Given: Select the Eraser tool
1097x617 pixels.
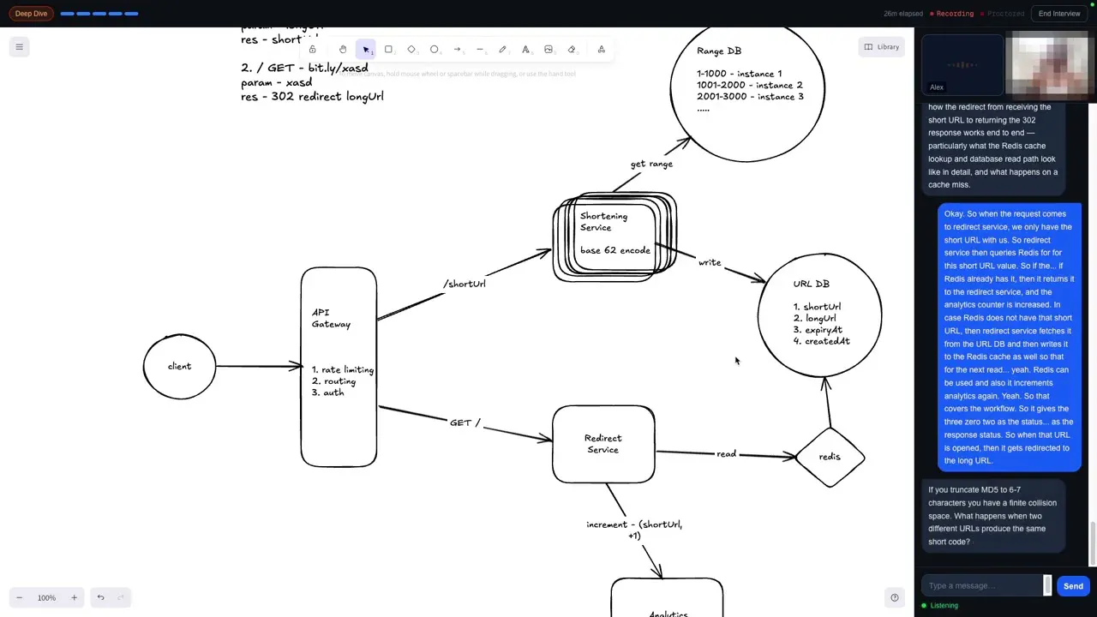Looking at the screenshot, I should point(572,50).
